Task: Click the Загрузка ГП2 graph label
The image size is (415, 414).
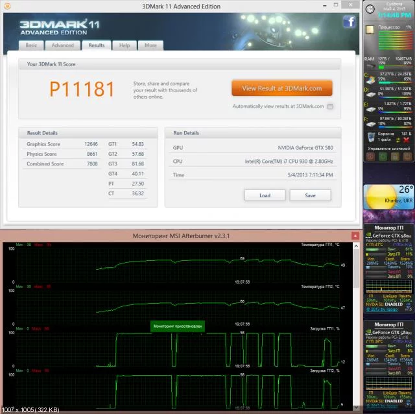Action: (x=325, y=371)
